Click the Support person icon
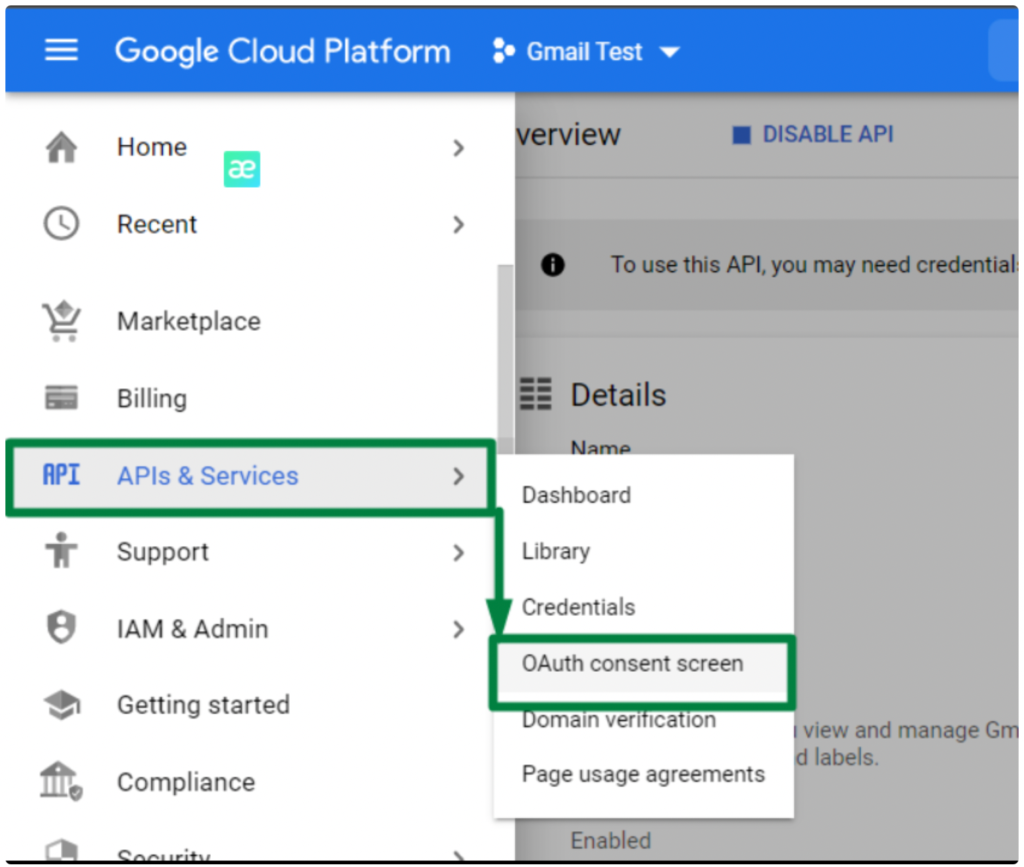 coord(61,550)
